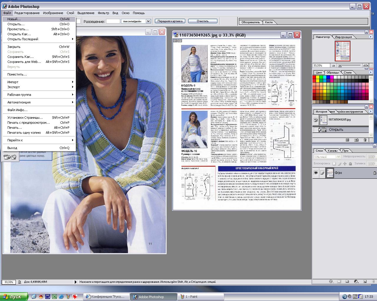The height and width of the screenshot is (301, 377).
Task: Click the add layer mask icon
Action: tap(339, 281)
